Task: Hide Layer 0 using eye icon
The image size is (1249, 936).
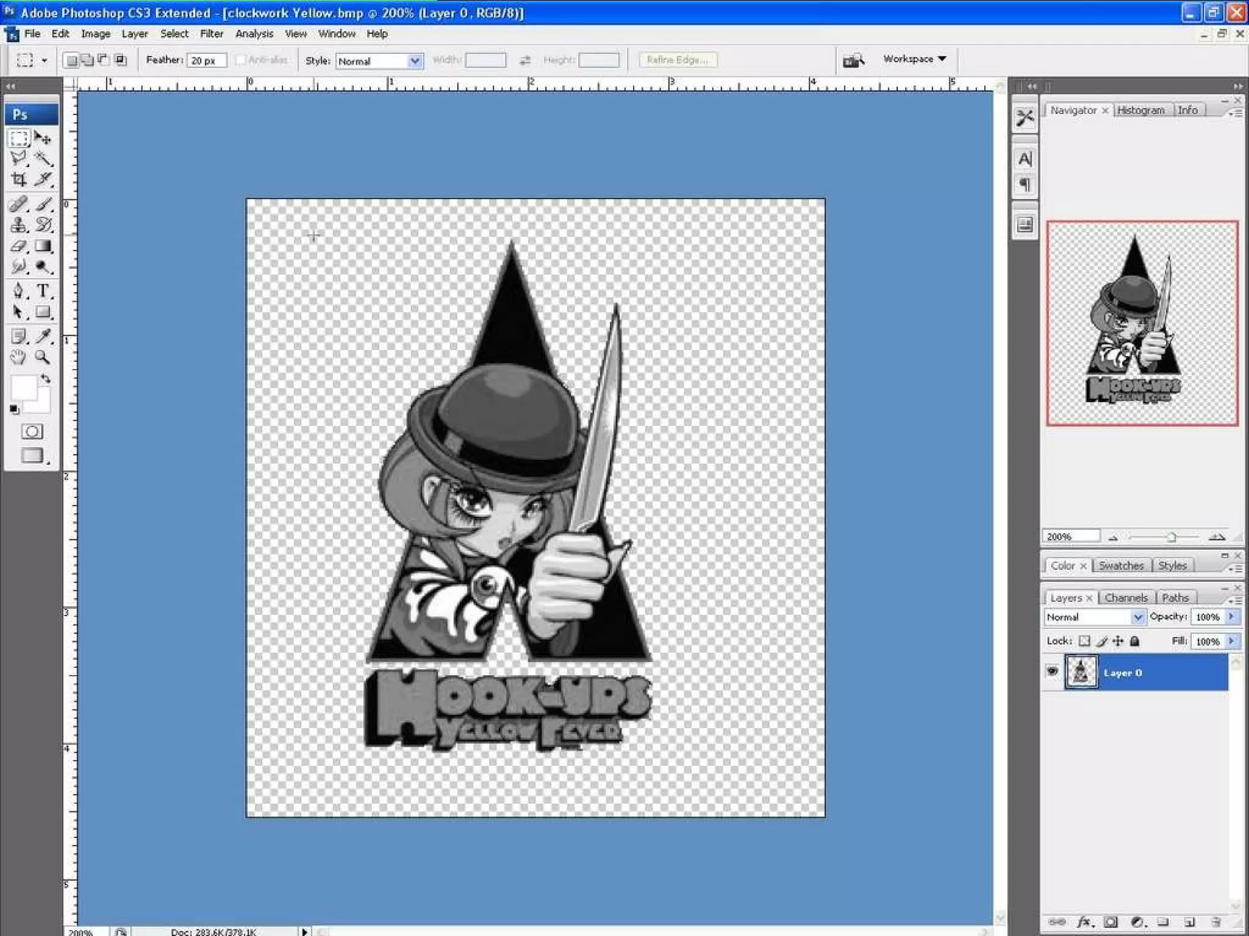Action: point(1052,672)
